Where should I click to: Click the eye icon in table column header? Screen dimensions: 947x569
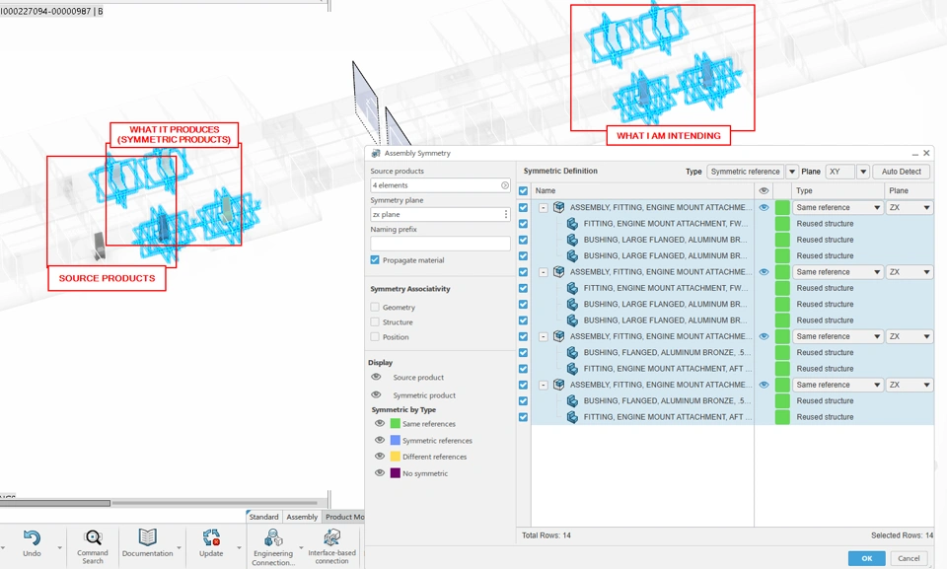coord(764,190)
